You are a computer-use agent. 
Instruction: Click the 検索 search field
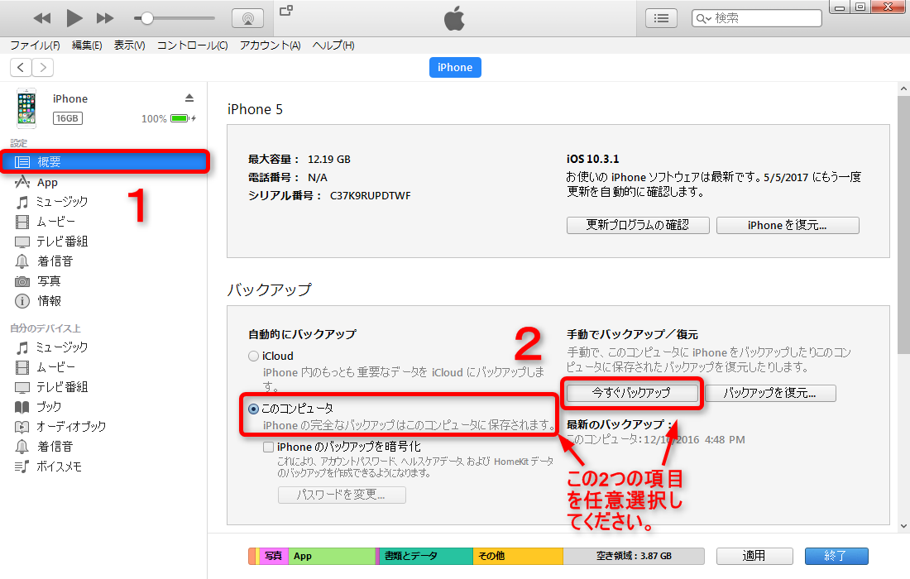[x=757, y=18]
